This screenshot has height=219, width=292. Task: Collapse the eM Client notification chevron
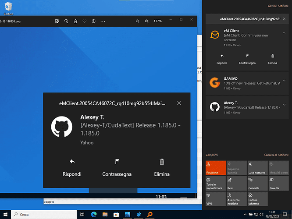(284, 33)
